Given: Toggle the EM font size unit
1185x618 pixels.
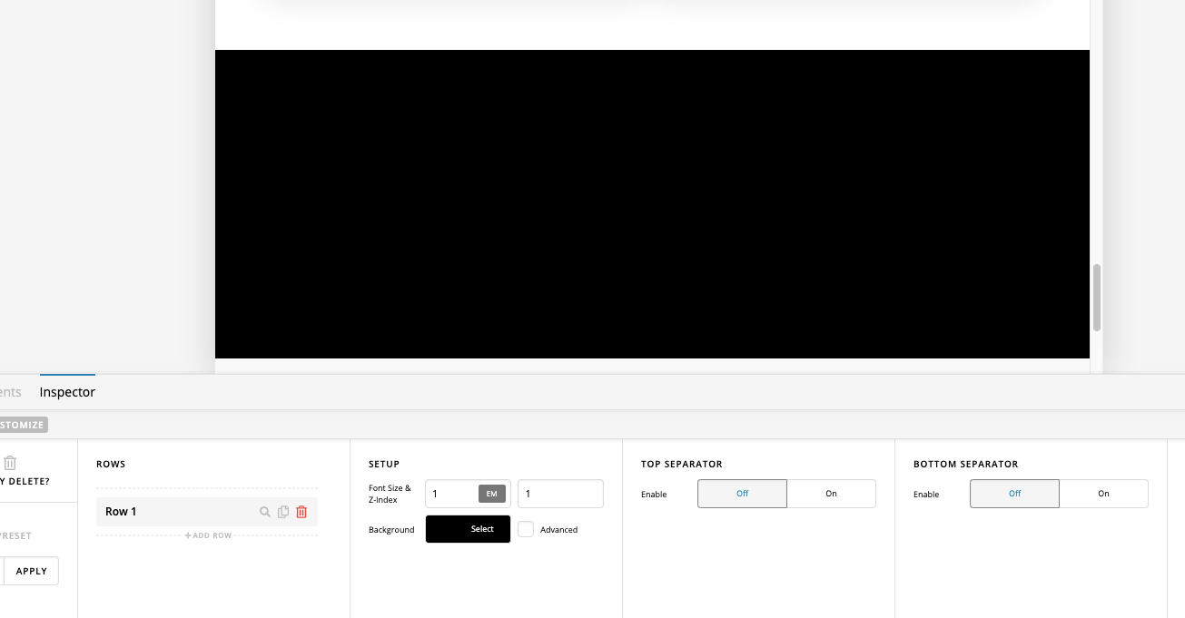Looking at the screenshot, I should (x=491, y=494).
